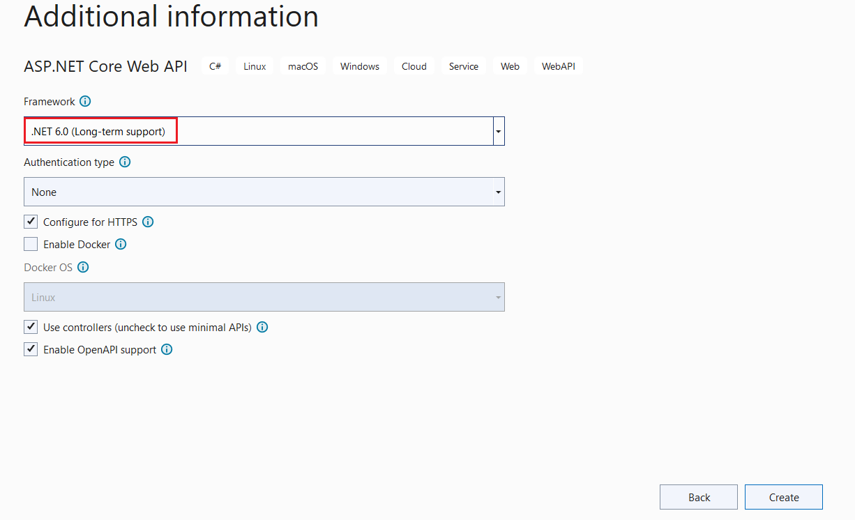
Task: Click the Enable Docker info icon
Action: pos(121,244)
